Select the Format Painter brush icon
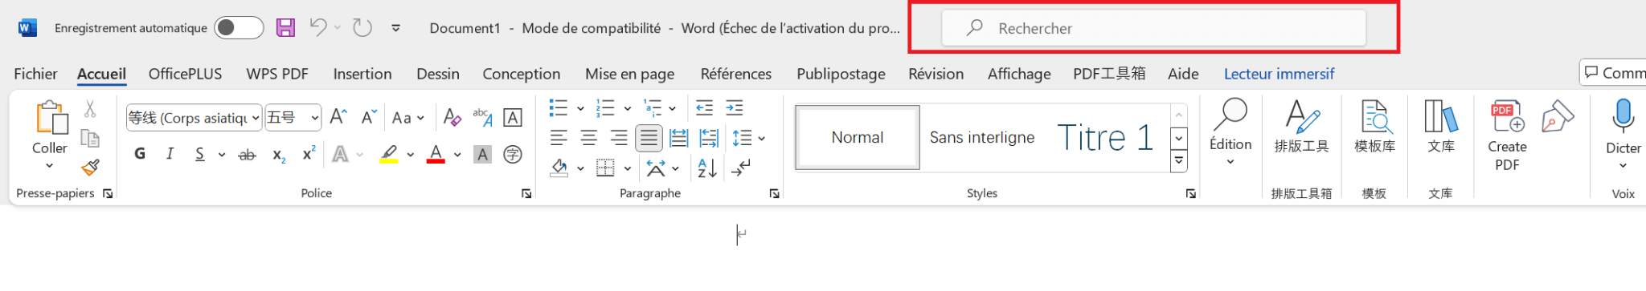This screenshot has height=291, width=1646. point(90,168)
